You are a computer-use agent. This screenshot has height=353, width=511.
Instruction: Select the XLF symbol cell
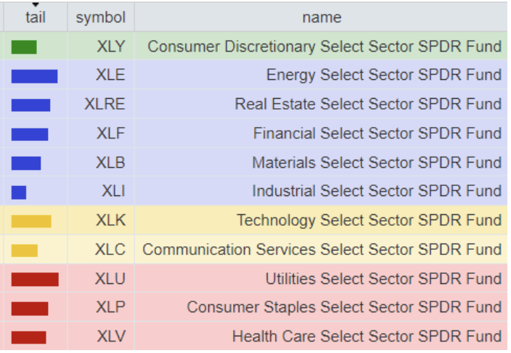pyautogui.click(x=110, y=134)
